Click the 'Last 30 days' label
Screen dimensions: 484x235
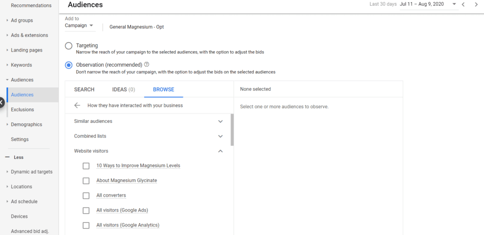tap(383, 4)
